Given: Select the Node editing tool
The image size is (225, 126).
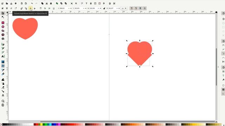Looking at the screenshot, I should click(x=3, y=17).
